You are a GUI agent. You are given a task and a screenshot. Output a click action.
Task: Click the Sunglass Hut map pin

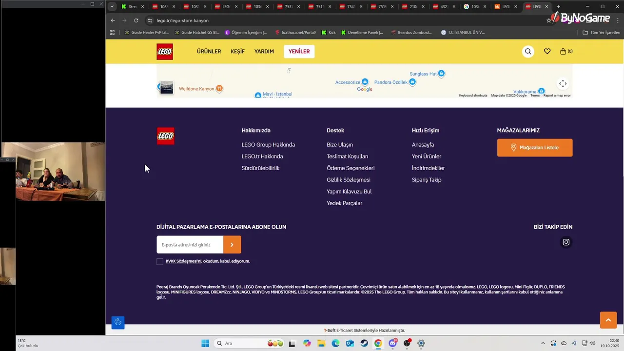[441, 74]
